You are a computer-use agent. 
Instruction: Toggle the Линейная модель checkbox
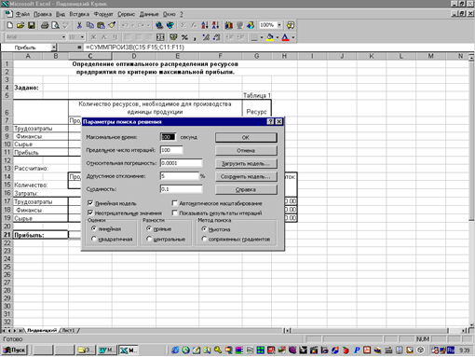[x=90, y=203]
